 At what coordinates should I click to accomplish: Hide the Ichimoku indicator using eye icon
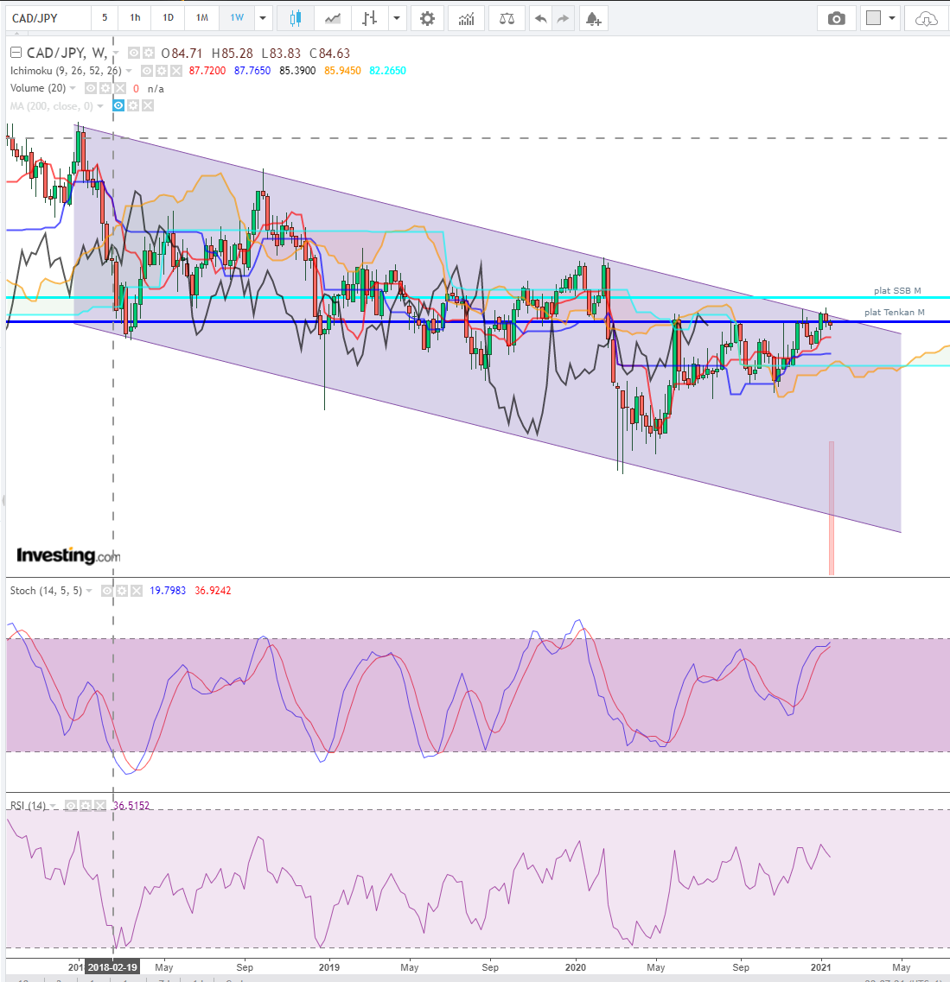(x=147, y=71)
